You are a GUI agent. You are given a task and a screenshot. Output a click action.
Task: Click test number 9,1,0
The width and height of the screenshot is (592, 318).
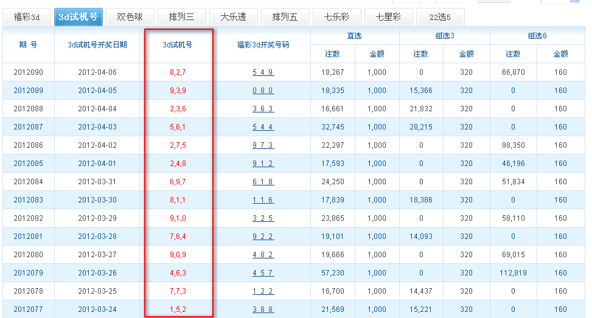pos(178,218)
